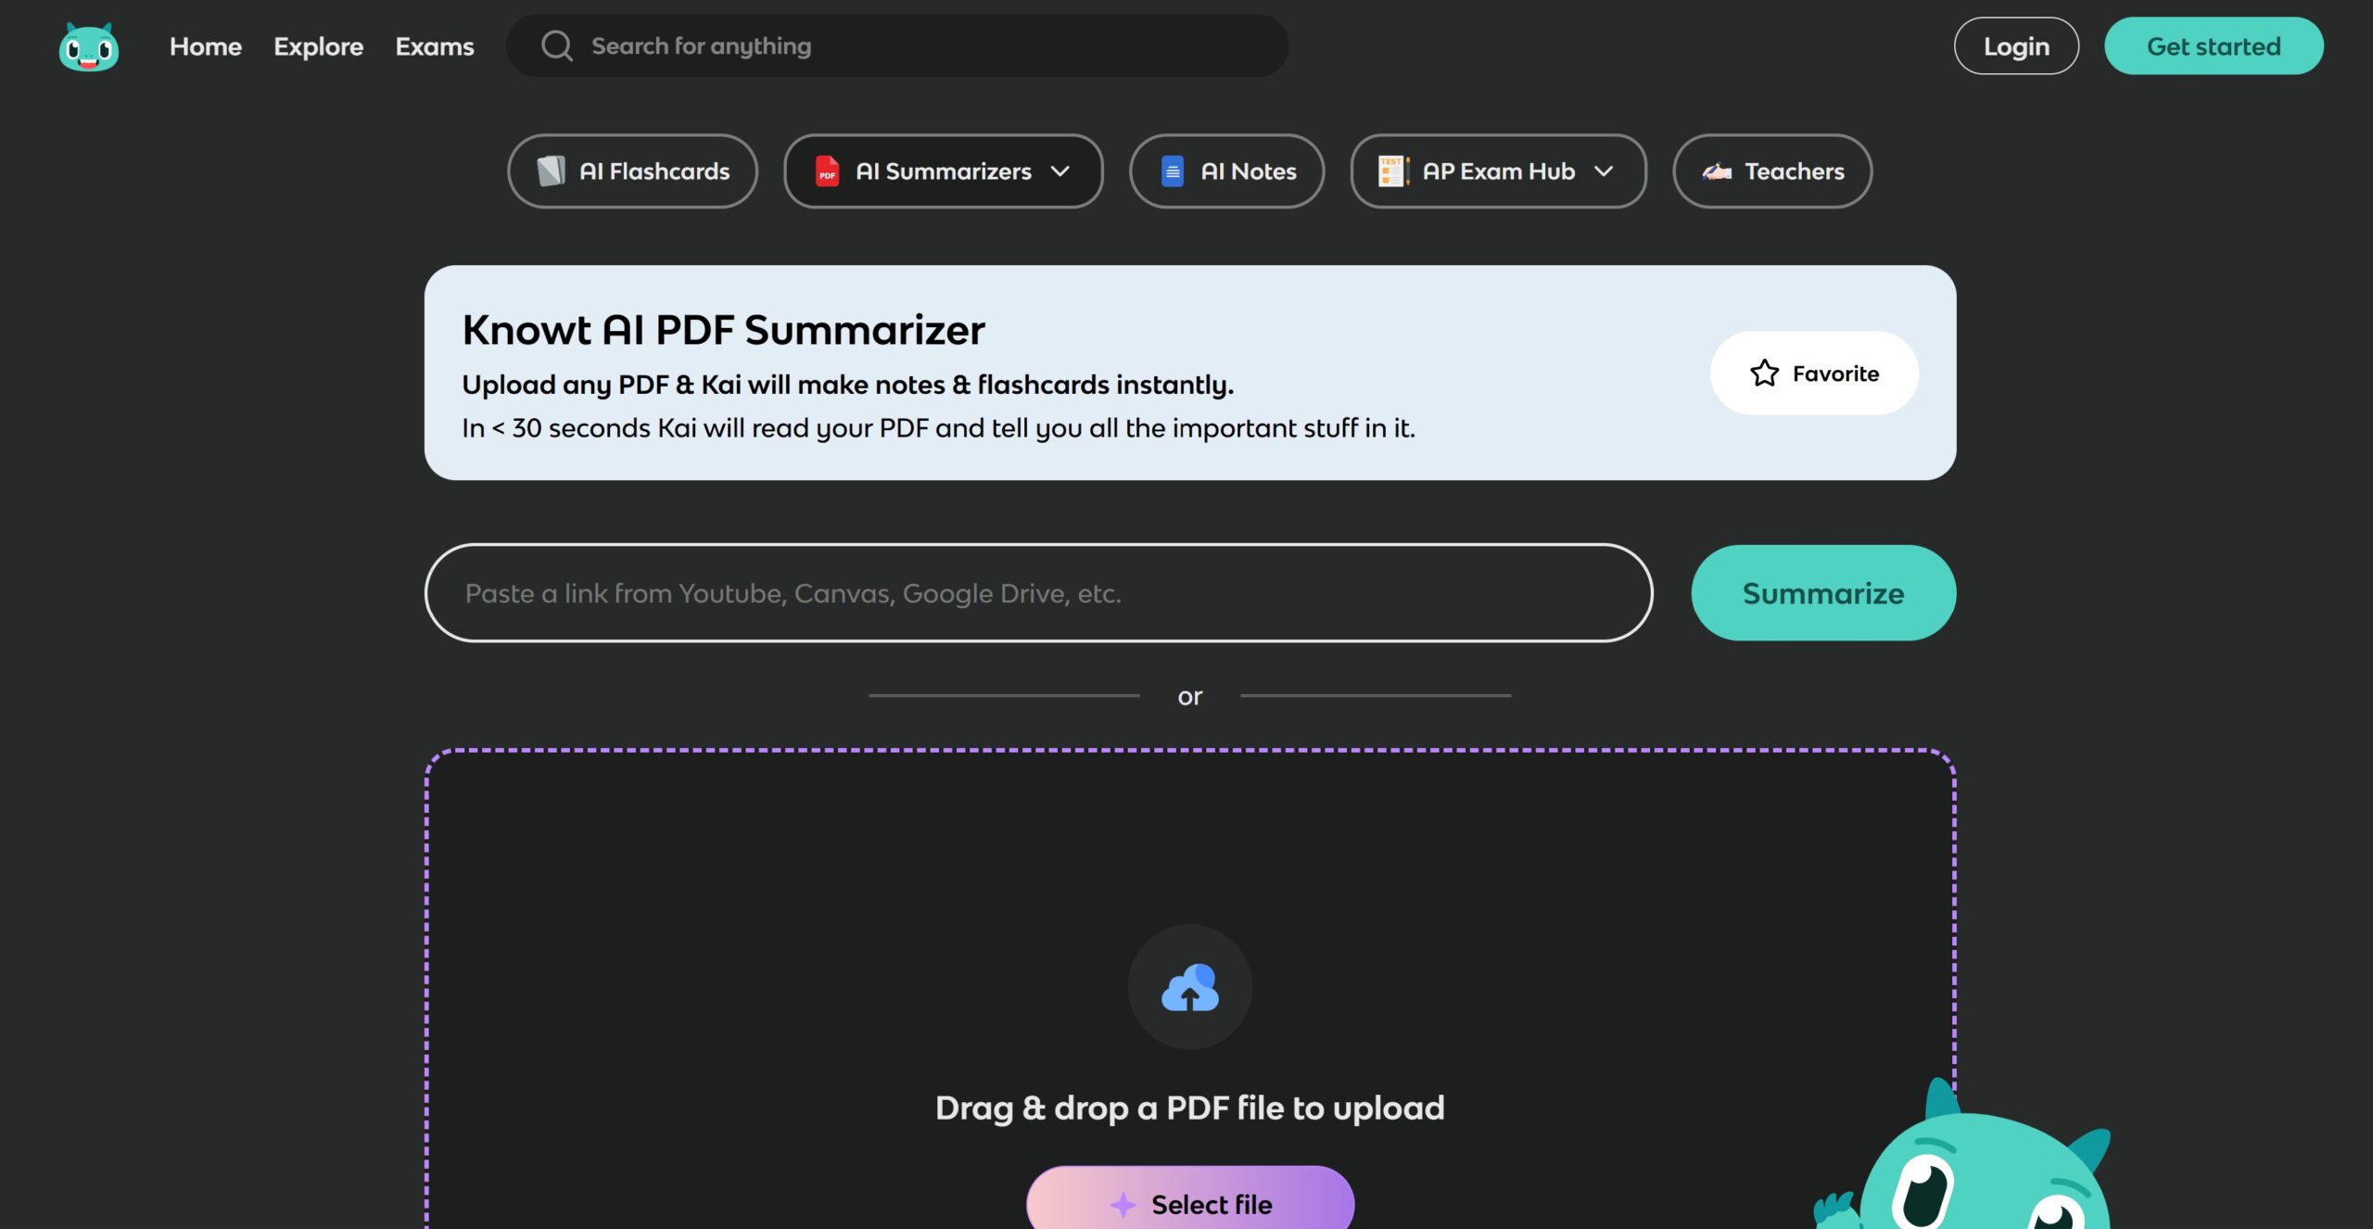Viewport: 2373px width, 1229px height.
Task: Click the AI Flashcards card icon
Action: point(552,171)
